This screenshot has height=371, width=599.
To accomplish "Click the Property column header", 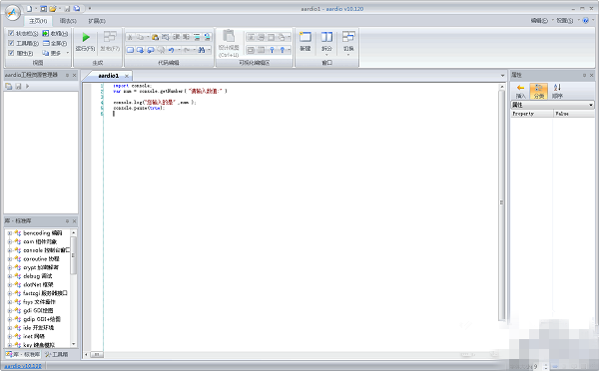I will [532, 114].
